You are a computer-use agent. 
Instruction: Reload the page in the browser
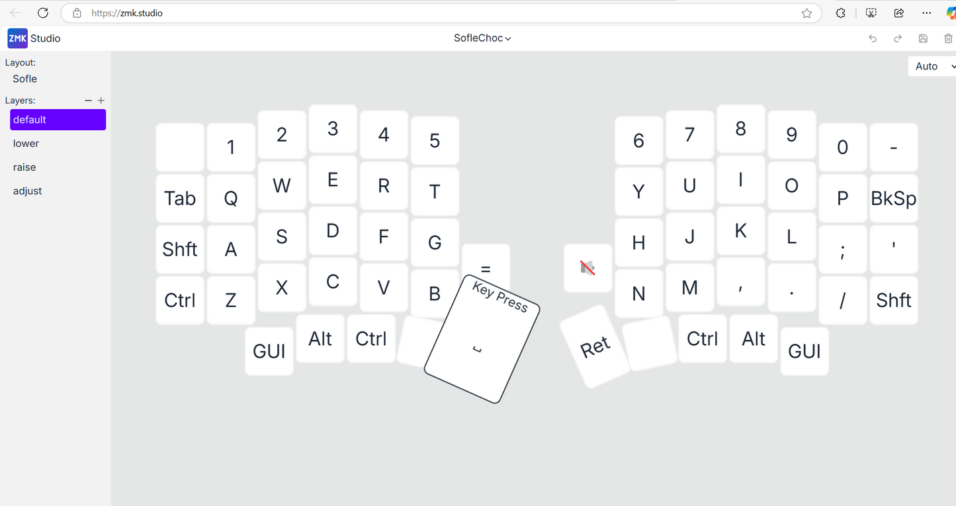point(43,13)
